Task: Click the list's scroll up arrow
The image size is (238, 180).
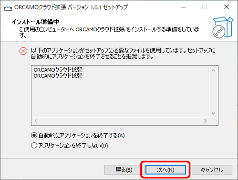Action: [213, 70]
